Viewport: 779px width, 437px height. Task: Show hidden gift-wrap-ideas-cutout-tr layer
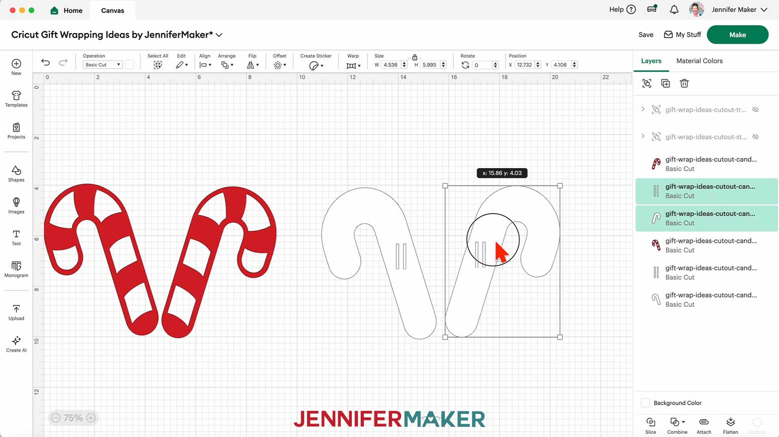(755, 109)
